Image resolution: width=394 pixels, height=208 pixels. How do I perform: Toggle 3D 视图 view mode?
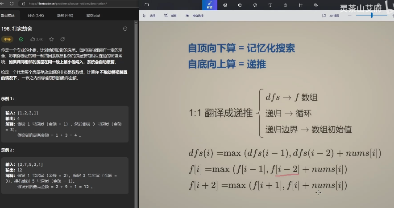tap(331, 16)
